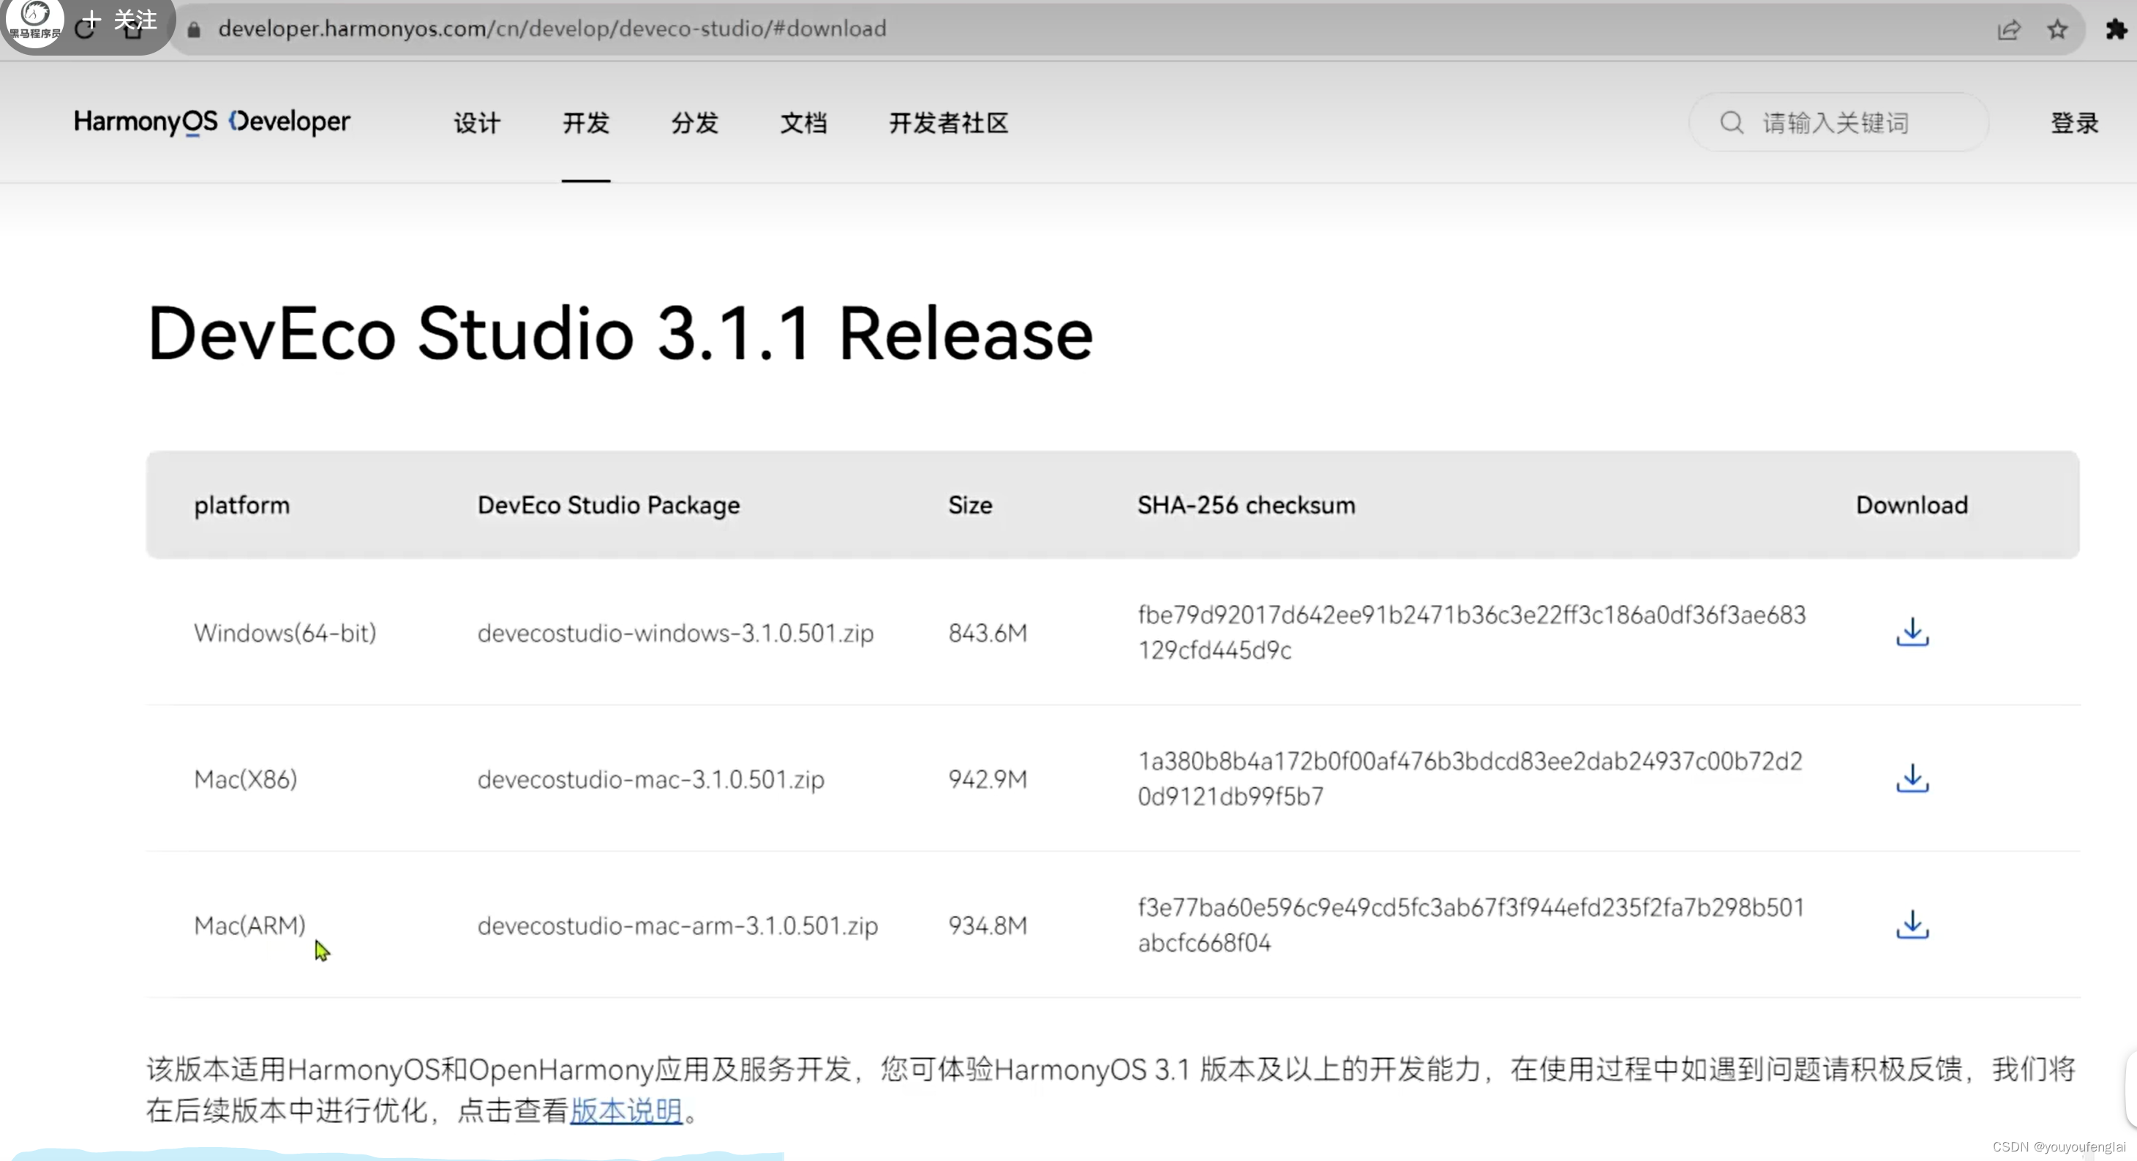
Task: Open the 开发 navigation menu
Action: click(x=586, y=123)
